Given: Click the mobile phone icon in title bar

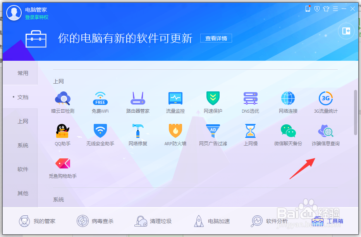Looking at the screenshot, I should coord(308,9).
